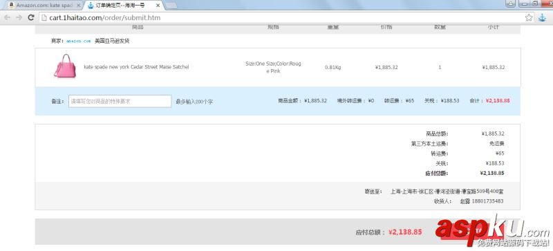
Task: Click into the 备注 remarks input field
Action: [x=120, y=102]
